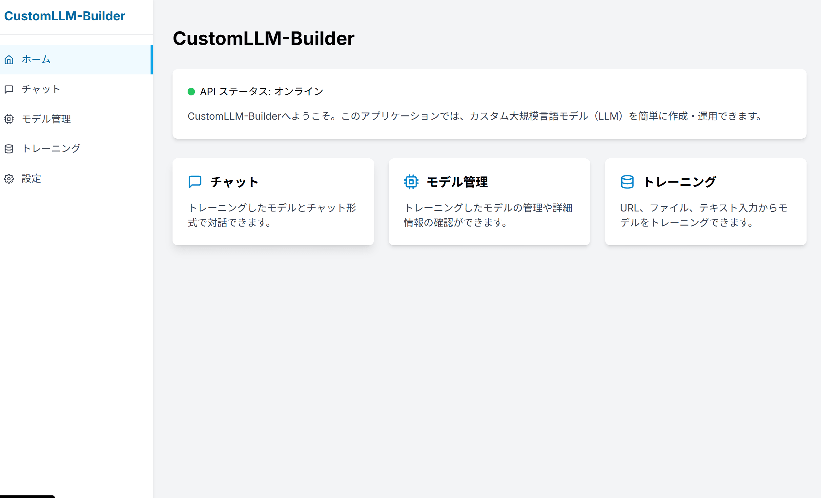Click the chat bubble icon beside チャット
This screenshot has height=498, width=821.
(x=9, y=89)
